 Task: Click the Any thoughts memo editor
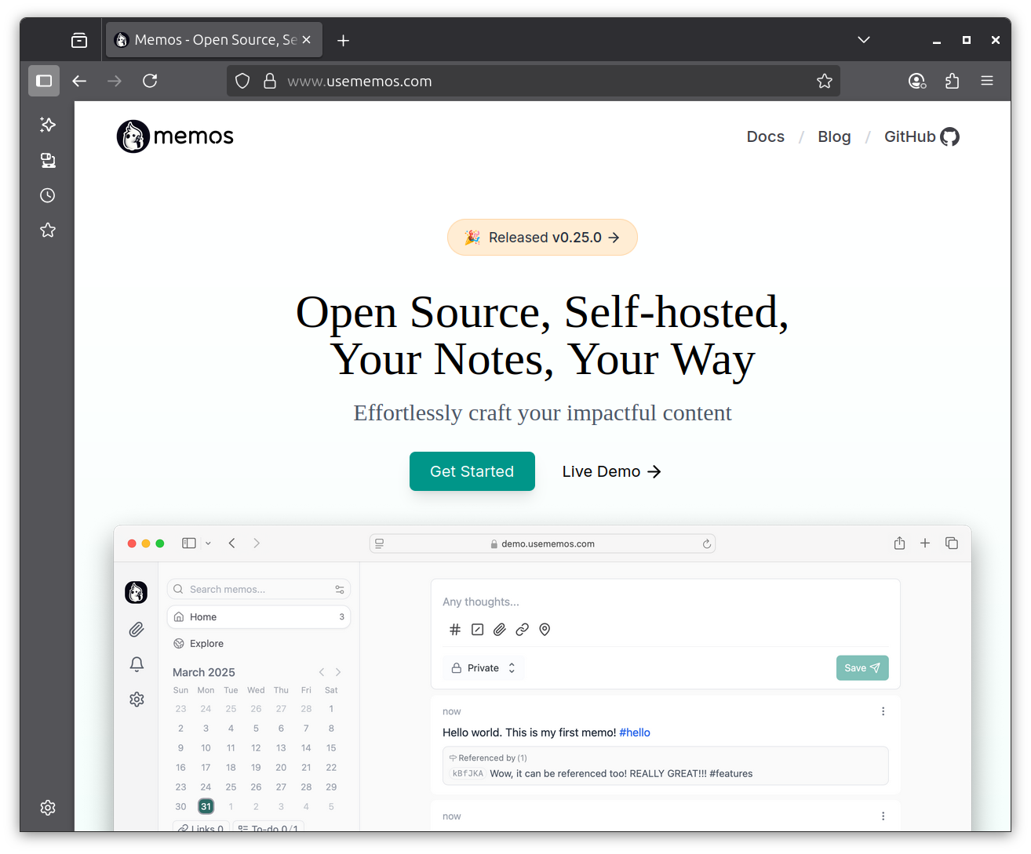pos(665,602)
